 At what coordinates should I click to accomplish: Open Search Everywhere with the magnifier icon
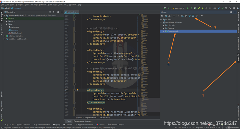click(234, 8)
